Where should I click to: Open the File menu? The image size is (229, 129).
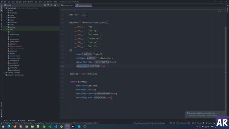(5, 2)
